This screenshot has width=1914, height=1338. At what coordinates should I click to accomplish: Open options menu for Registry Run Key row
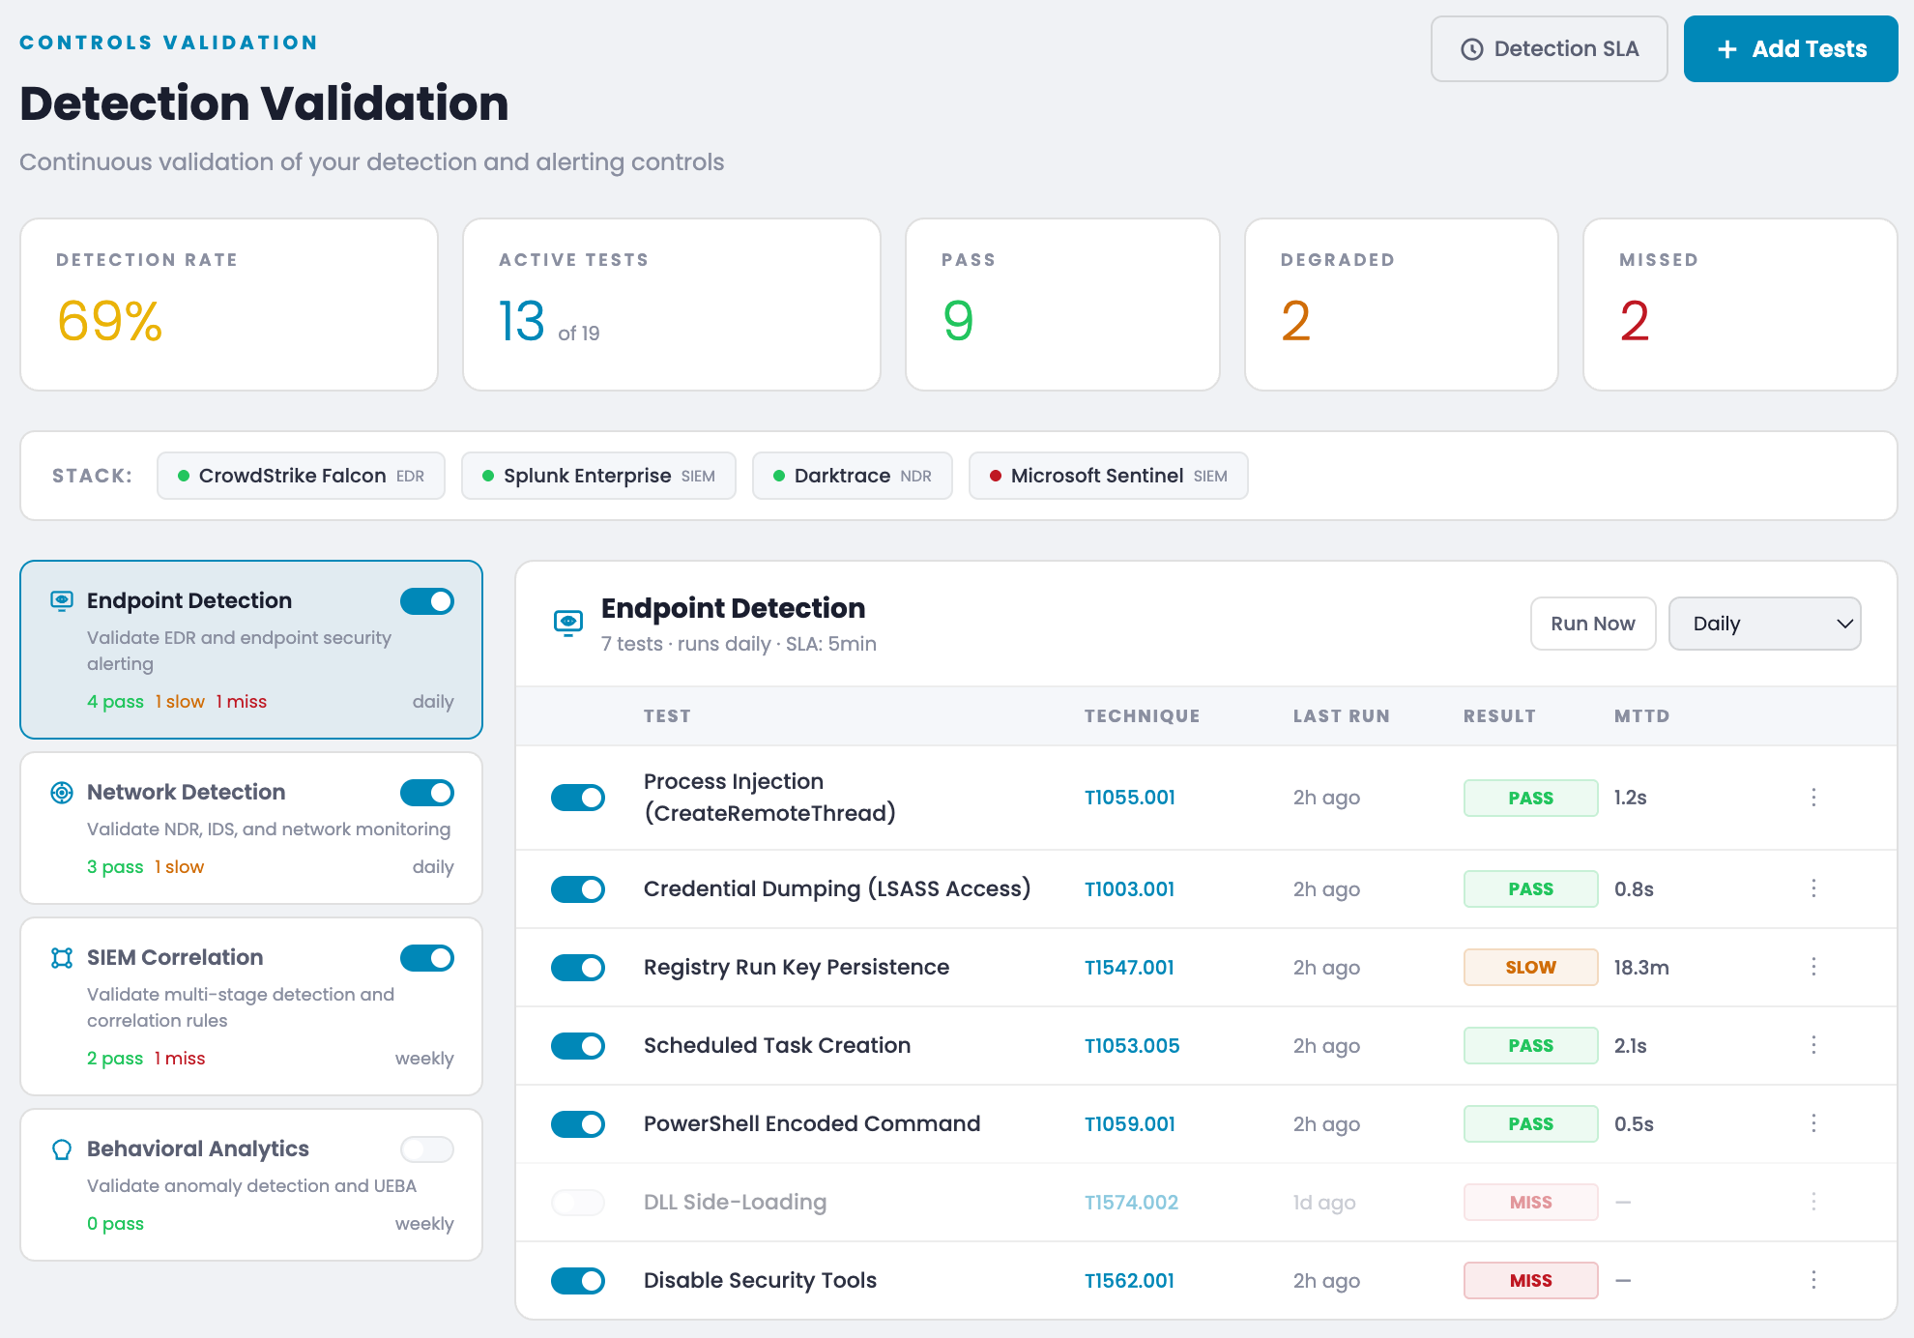(x=1813, y=967)
